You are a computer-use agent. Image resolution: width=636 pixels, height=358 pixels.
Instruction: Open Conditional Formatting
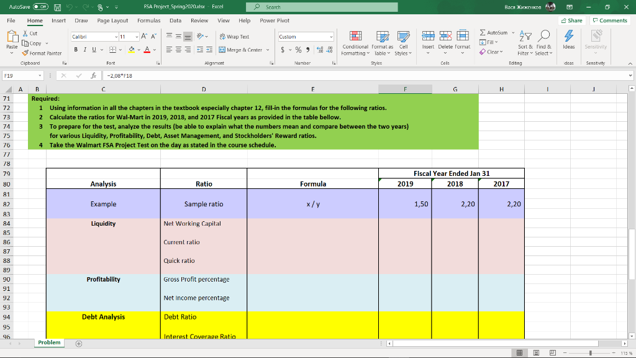[355, 43]
